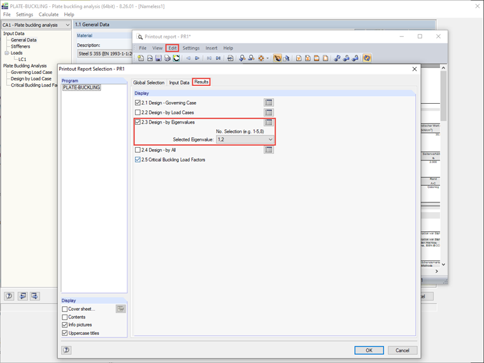The width and height of the screenshot is (484, 363).
Task: Click the cover sheet settings icon
Action: click(121, 309)
